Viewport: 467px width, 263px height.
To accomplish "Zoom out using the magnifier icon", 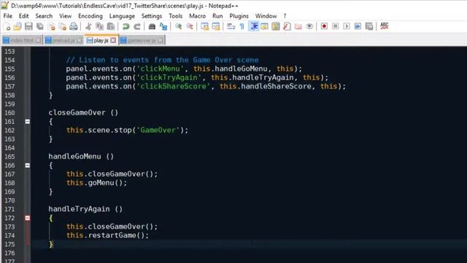I will click(x=190, y=26).
